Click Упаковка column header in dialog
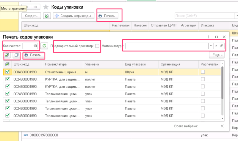 [103, 64]
